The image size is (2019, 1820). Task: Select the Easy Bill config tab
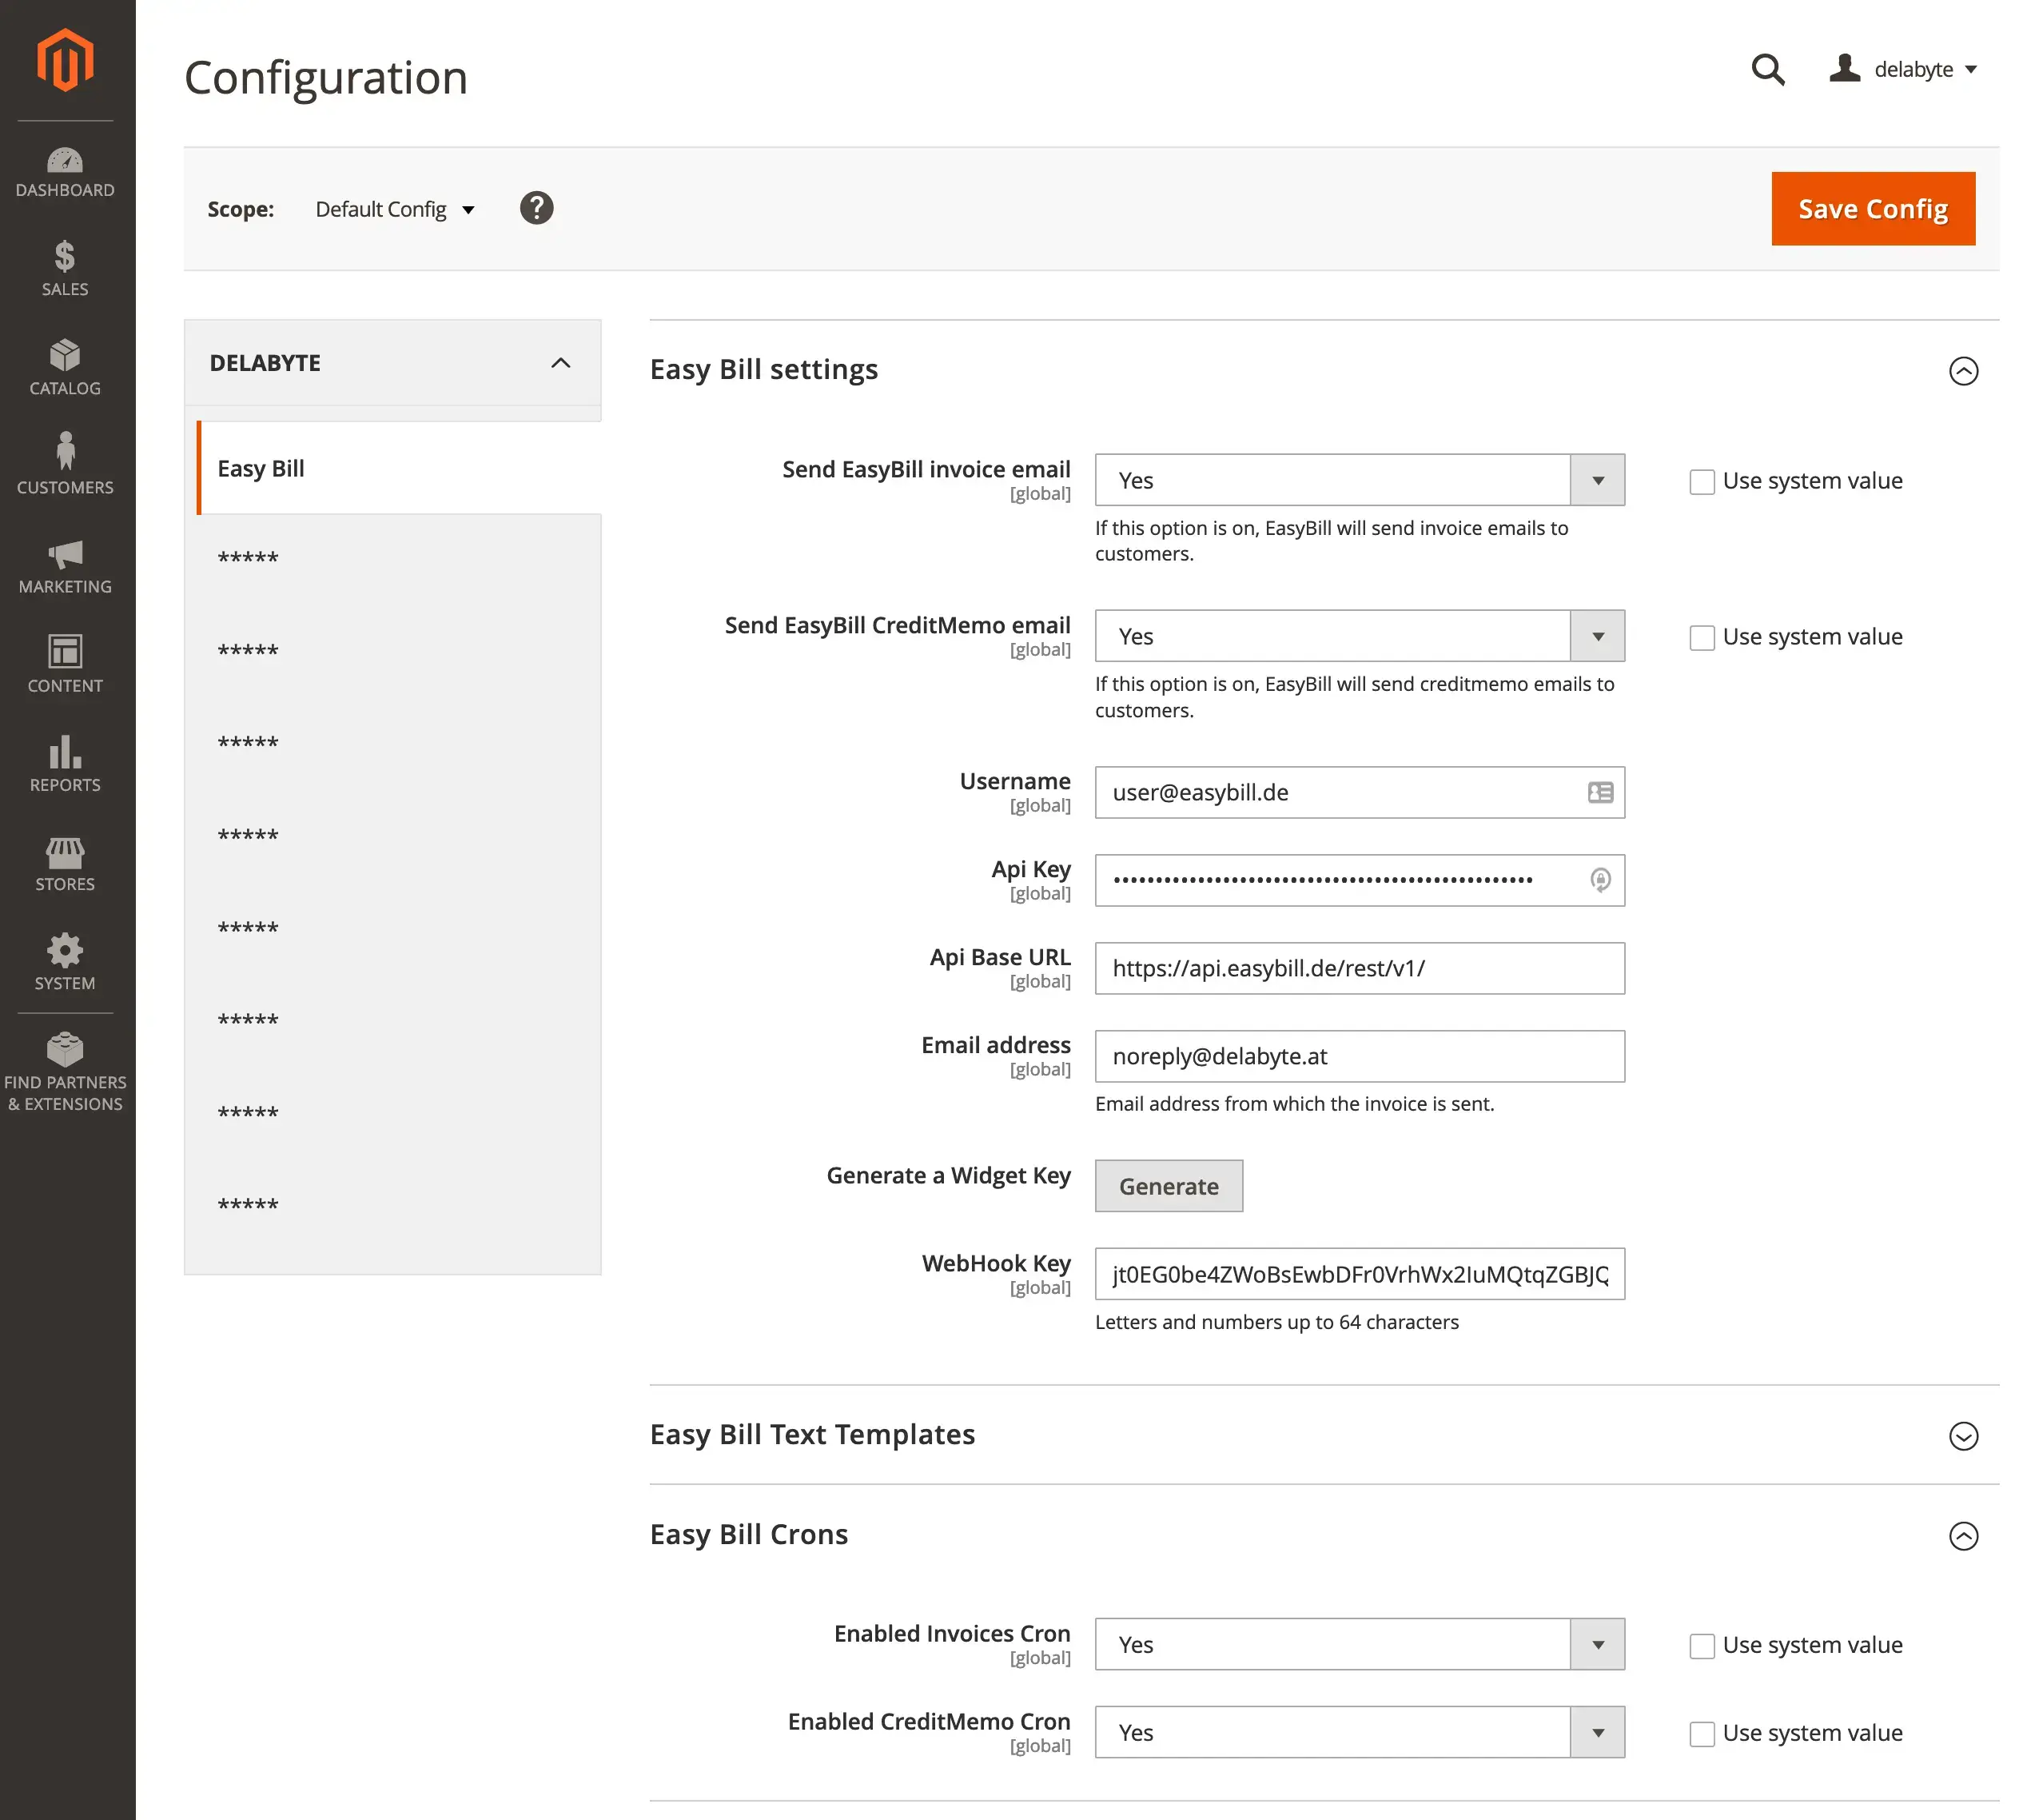399,468
